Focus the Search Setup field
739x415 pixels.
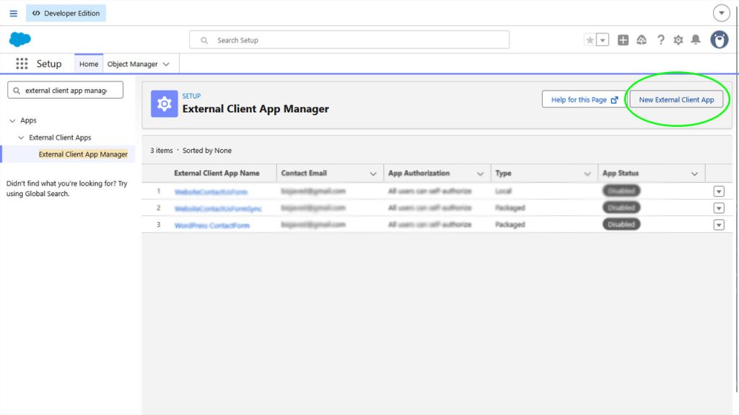[x=349, y=40]
